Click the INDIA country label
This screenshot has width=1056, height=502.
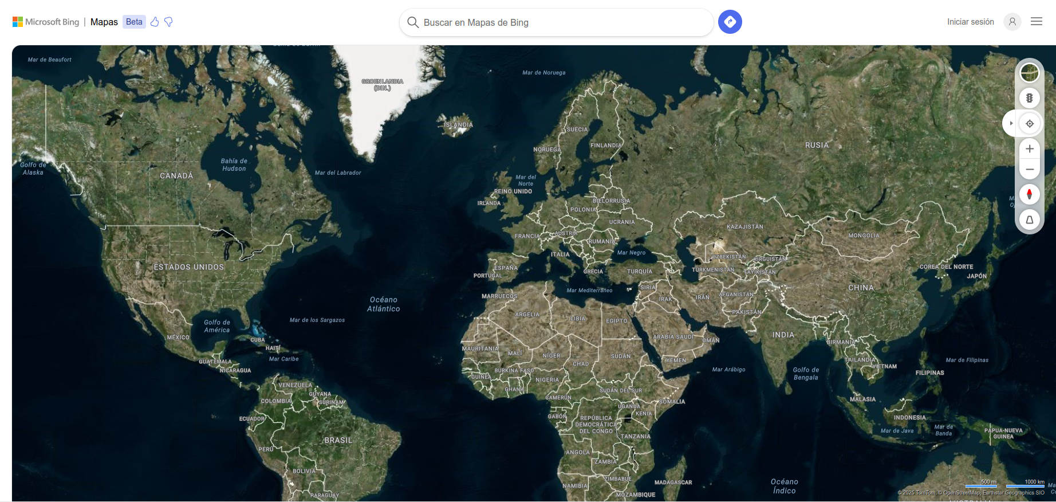(783, 335)
